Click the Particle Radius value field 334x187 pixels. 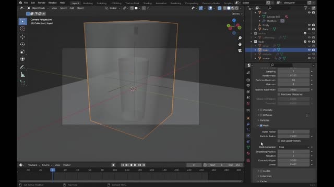(x=293, y=136)
